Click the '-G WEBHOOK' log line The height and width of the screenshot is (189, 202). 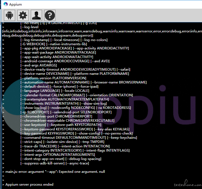point(54,44)
